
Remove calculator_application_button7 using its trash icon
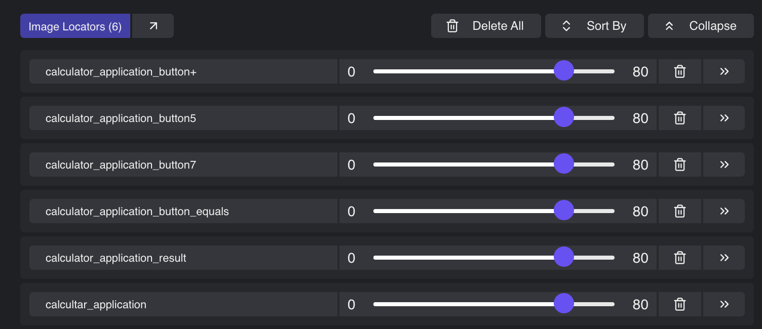point(680,164)
